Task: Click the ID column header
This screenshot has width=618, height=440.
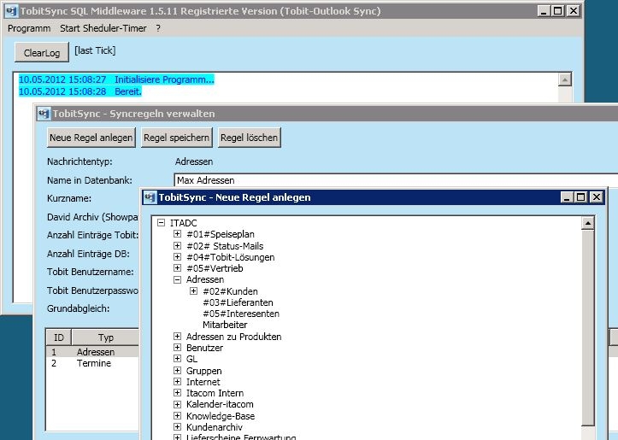Action: 59,337
